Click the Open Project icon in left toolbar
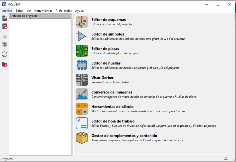Screen dimensions: 236x162 pyautogui.click(x=5, y=26)
